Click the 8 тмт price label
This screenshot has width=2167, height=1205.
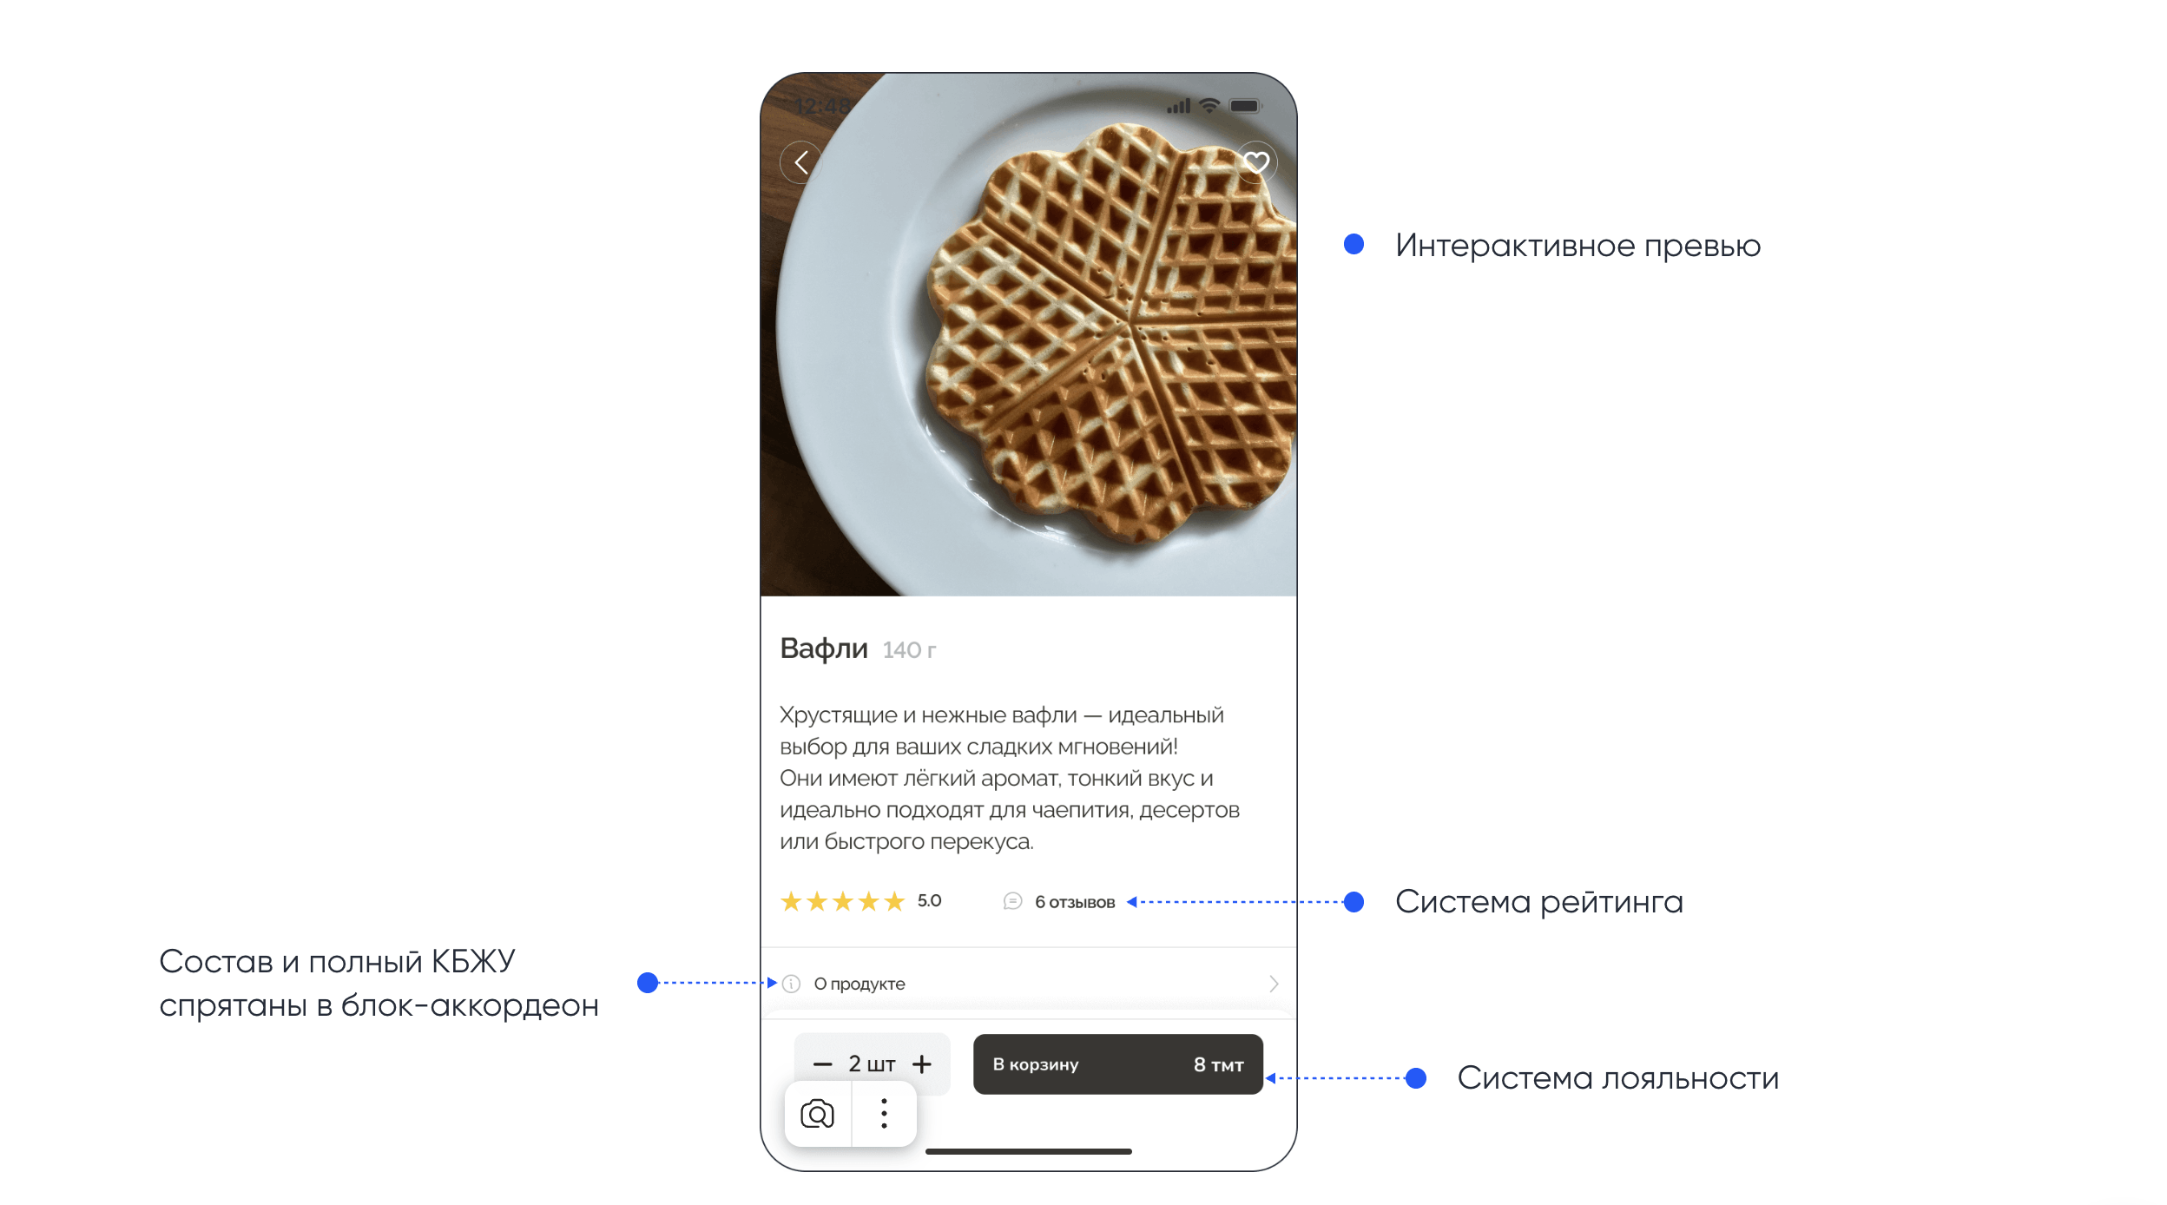pyautogui.click(x=1219, y=1064)
